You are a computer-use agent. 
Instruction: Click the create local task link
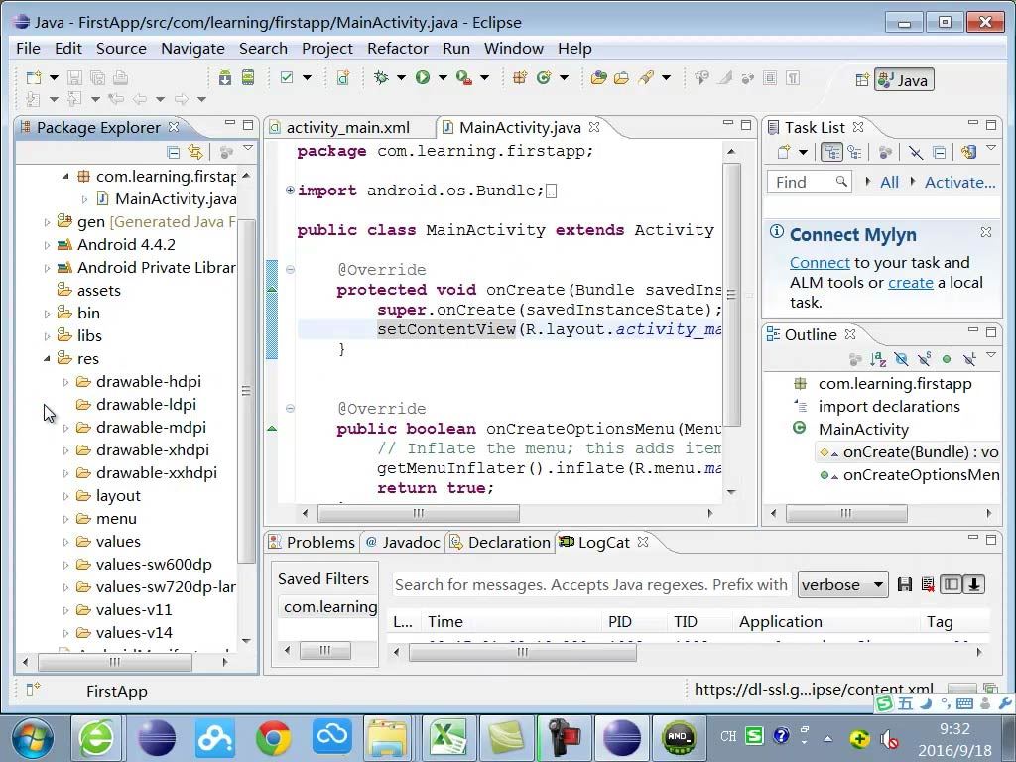pyautogui.click(x=911, y=283)
